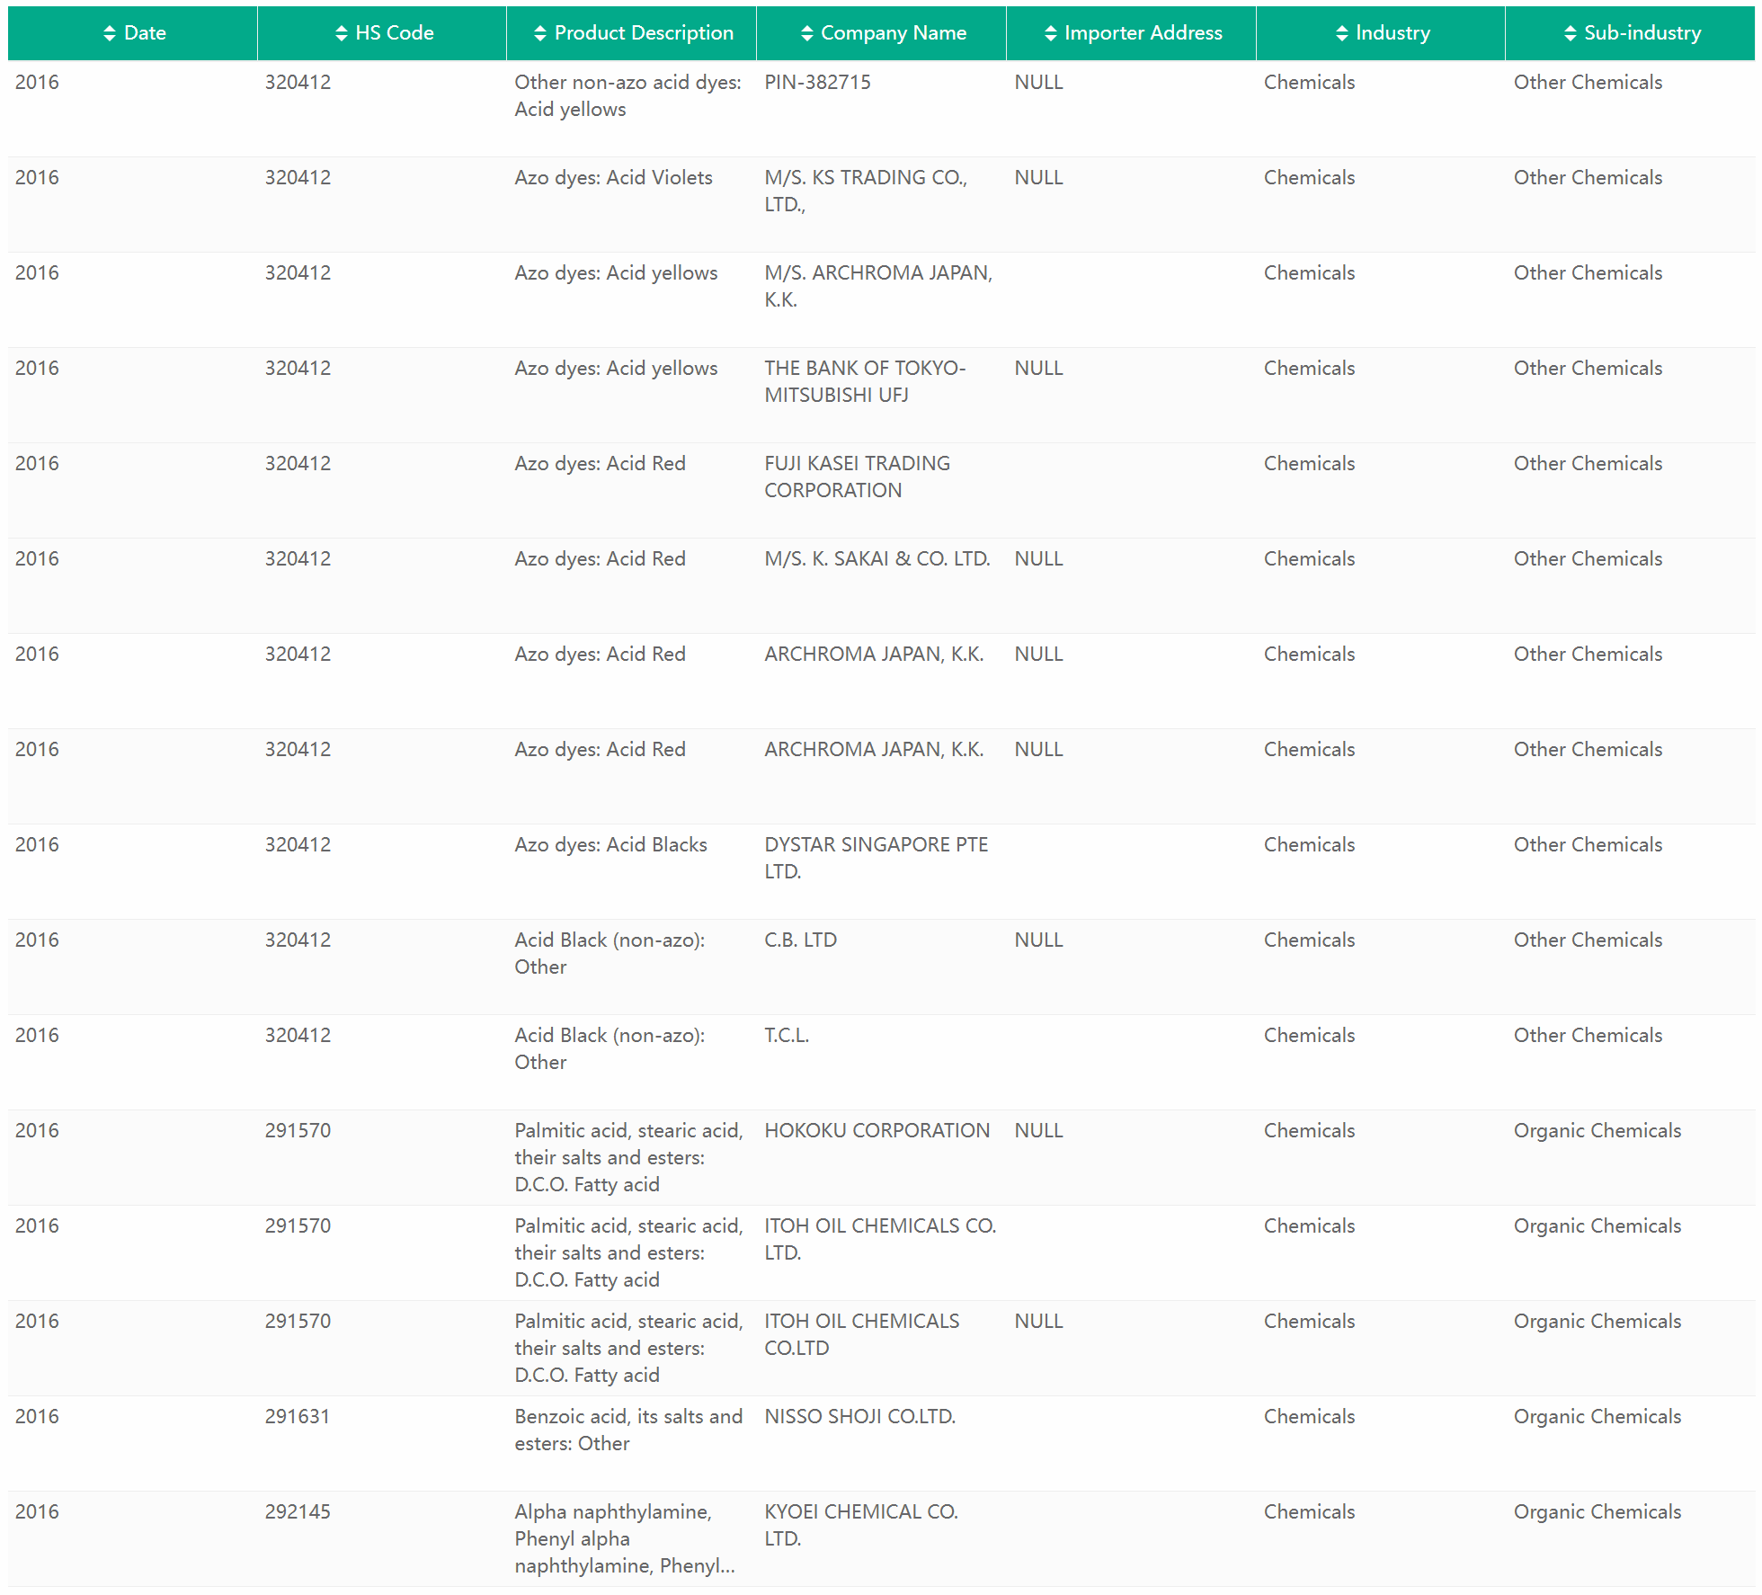Click date 2016 in FUJI KASEI row
This screenshot has width=1762, height=1595.
click(37, 463)
